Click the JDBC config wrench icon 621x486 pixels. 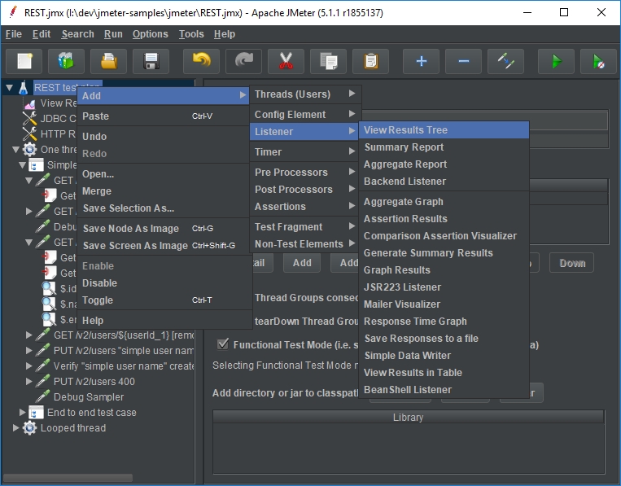(x=29, y=118)
